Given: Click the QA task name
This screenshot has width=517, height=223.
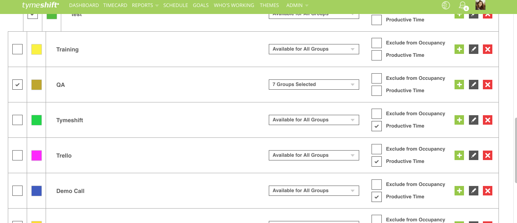Looking at the screenshot, I should 60,85.
